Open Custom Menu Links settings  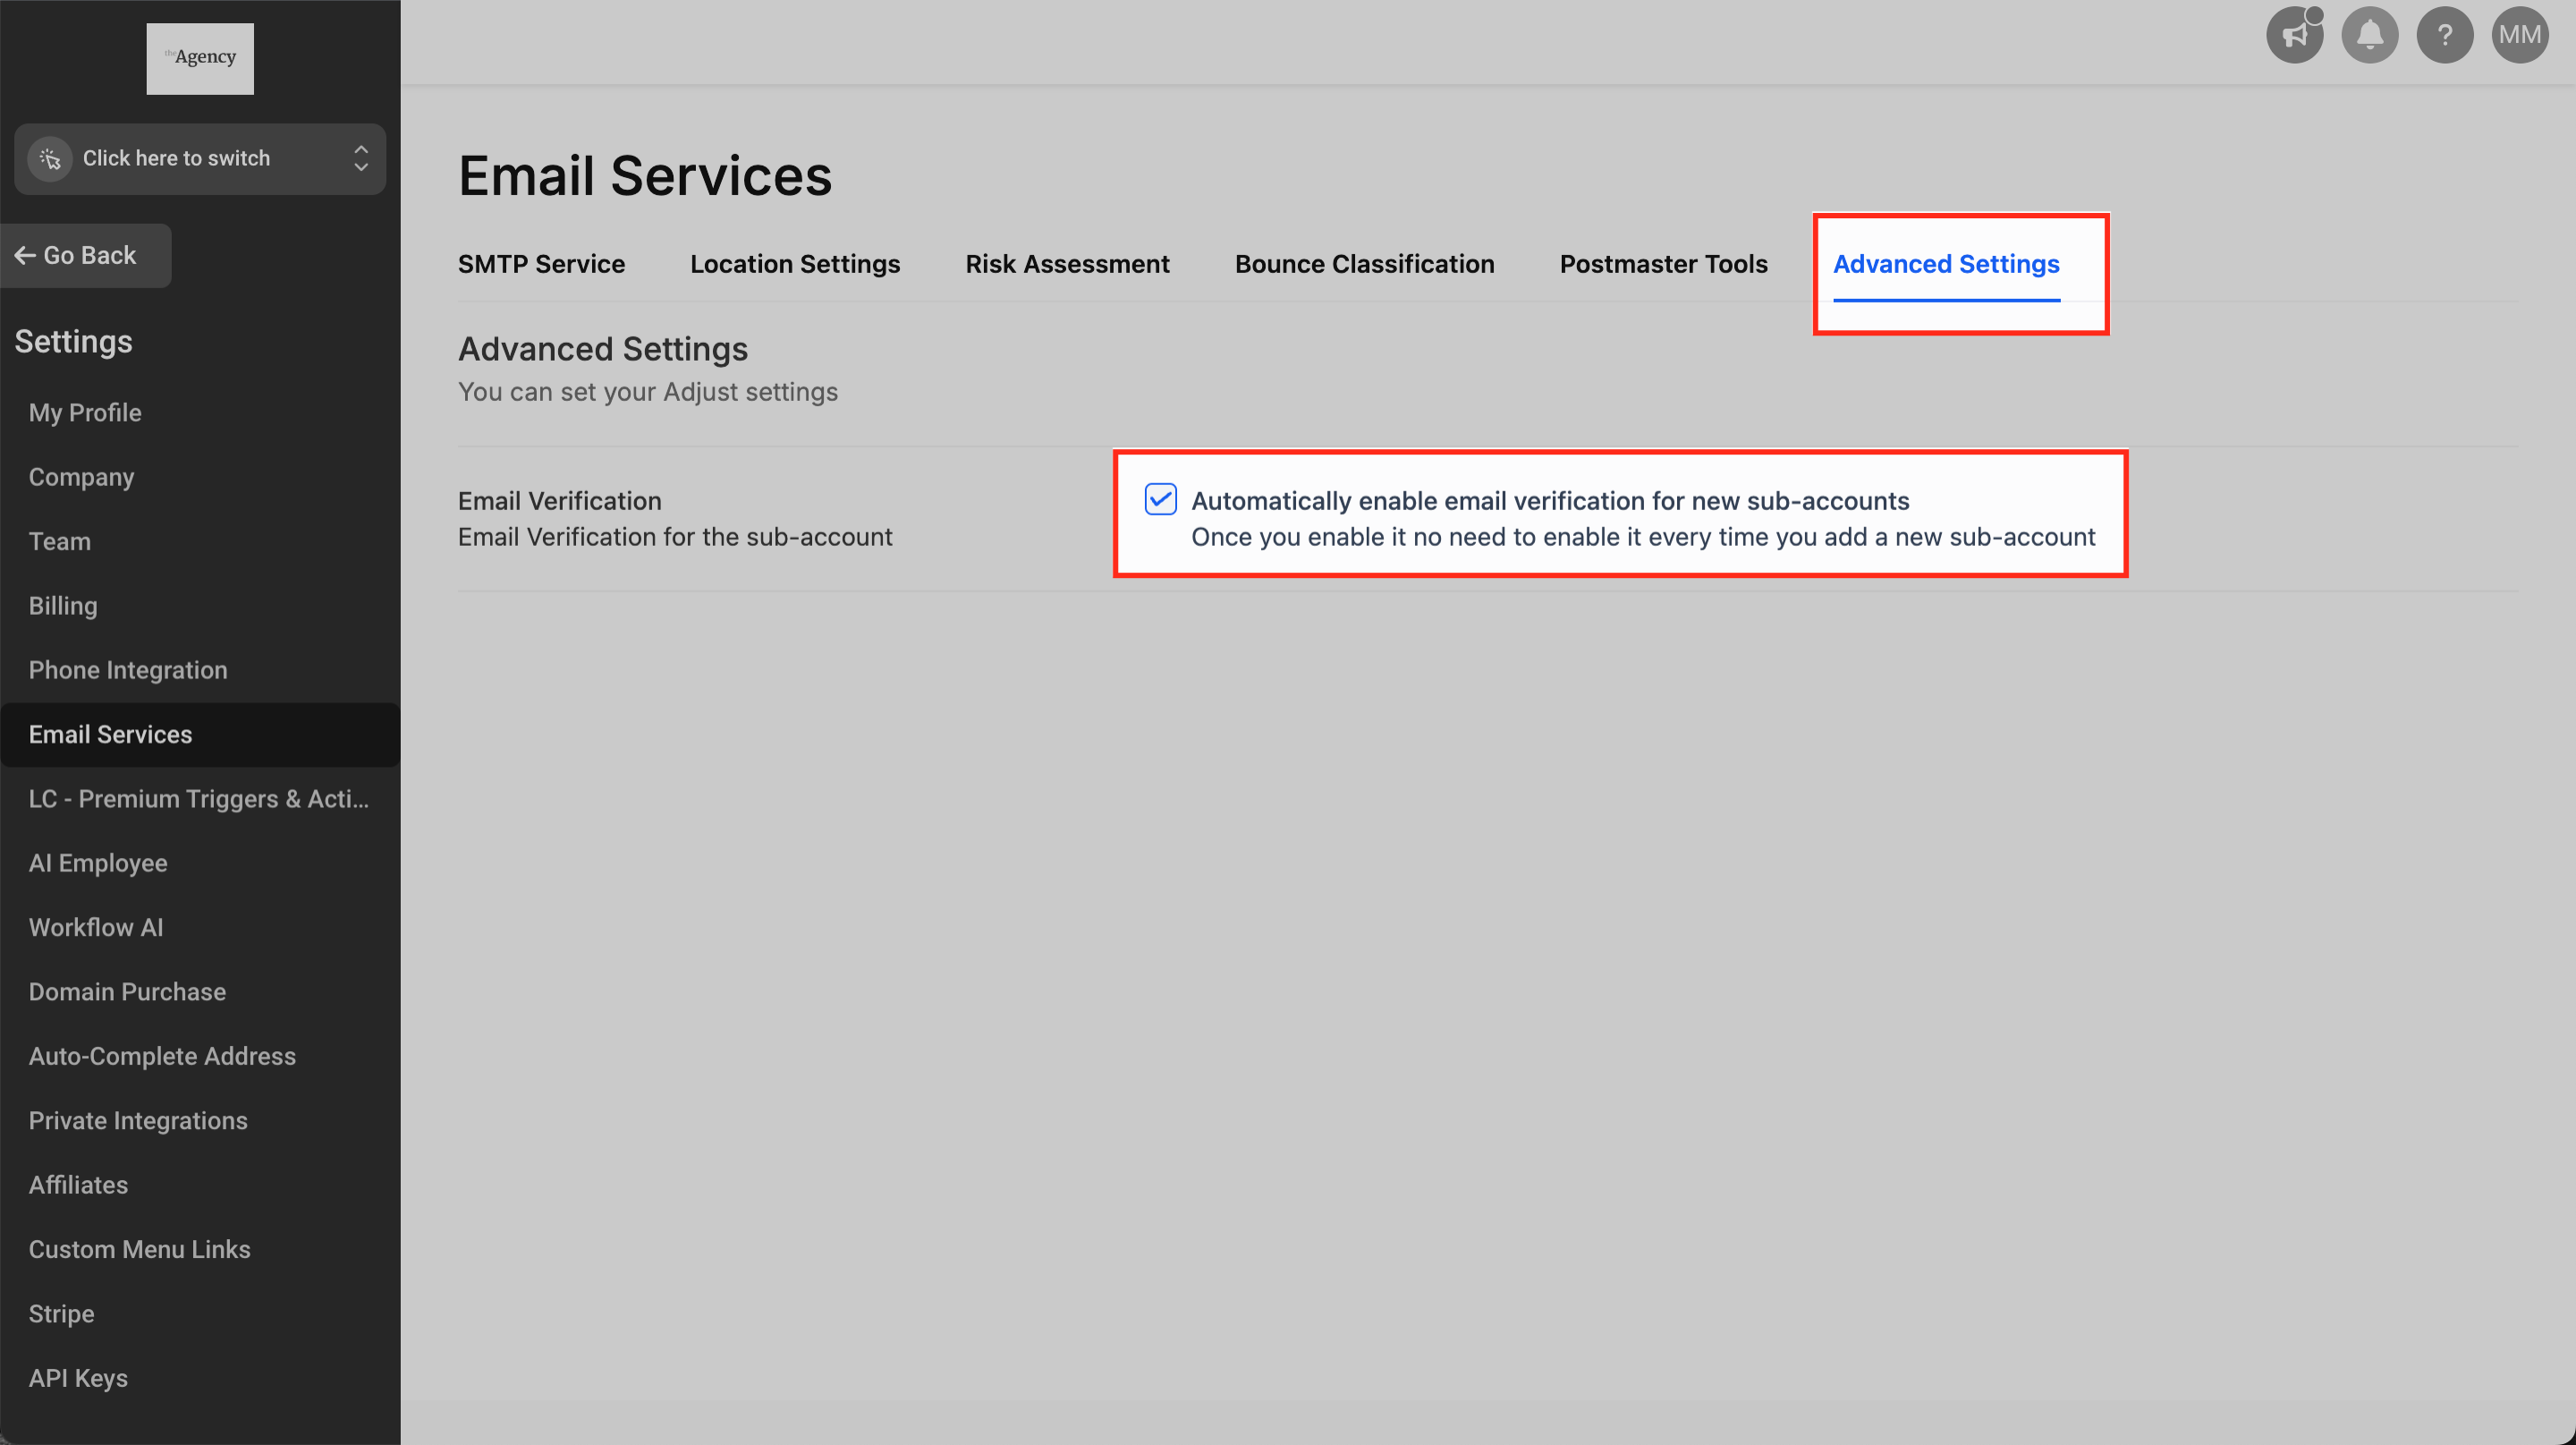[x=139, y=1249]
